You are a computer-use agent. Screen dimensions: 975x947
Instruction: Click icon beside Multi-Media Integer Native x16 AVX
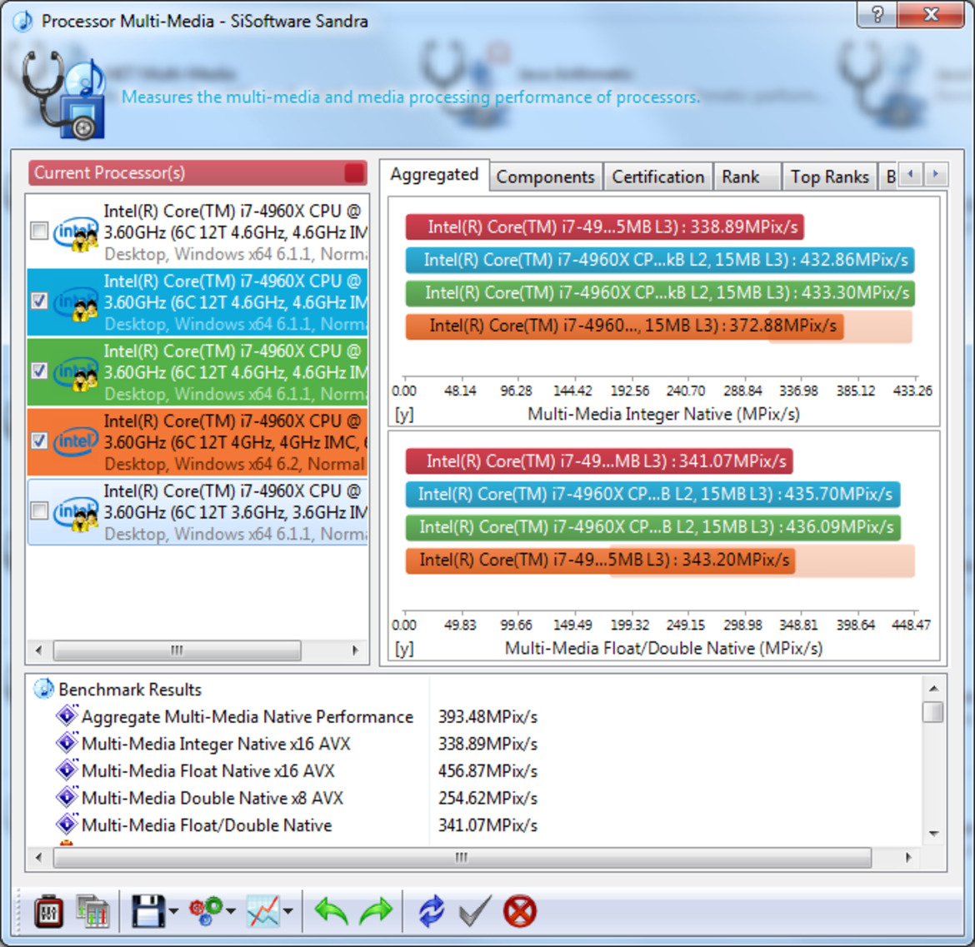click(67, 743)
